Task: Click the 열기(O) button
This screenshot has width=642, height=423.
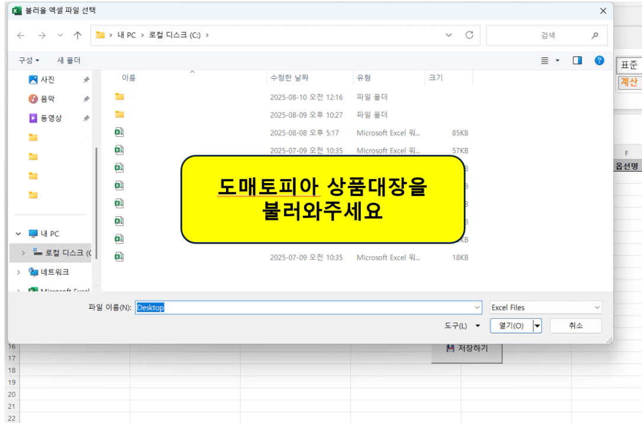Action: coord(511,326)
